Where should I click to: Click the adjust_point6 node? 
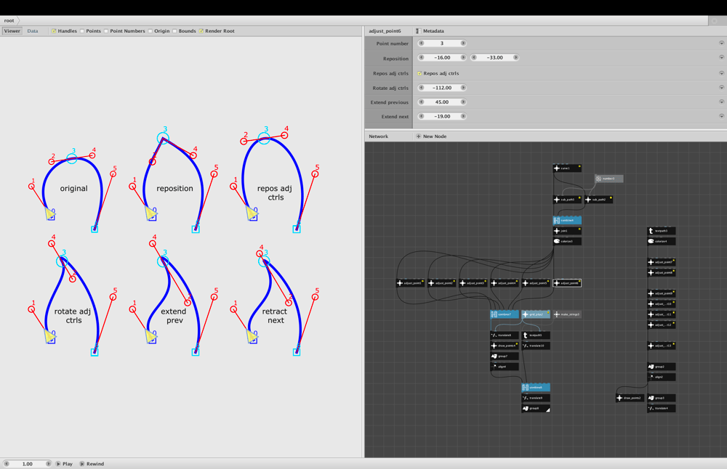coord(568,283)
